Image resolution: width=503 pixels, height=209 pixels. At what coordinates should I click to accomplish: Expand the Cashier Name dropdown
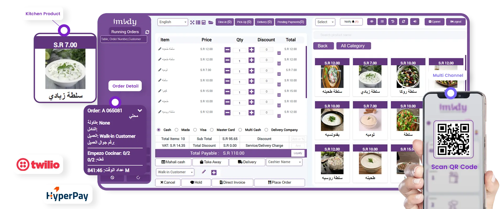click(284, 162)
